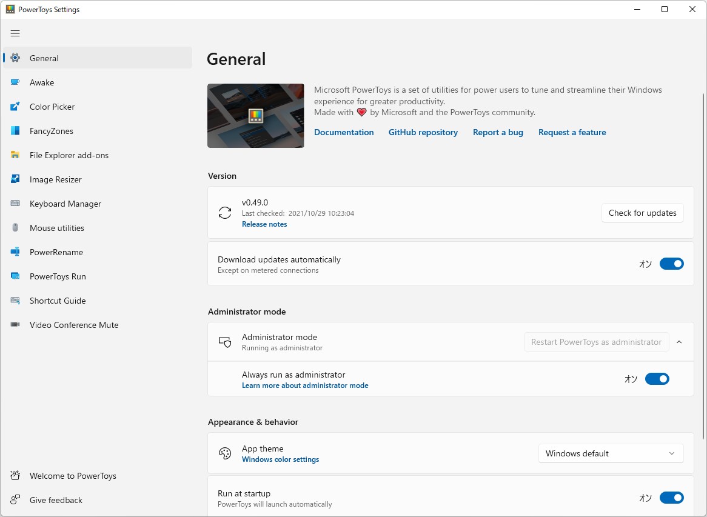Open the Release notes link
This screenshot has height=517, width=707.
[264, 224]
